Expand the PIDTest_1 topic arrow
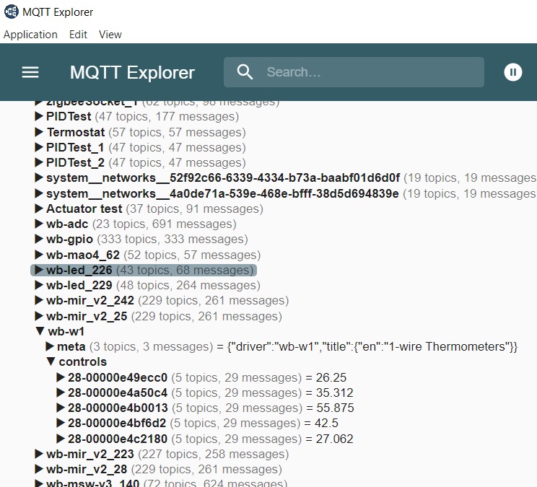 [39, 147]
